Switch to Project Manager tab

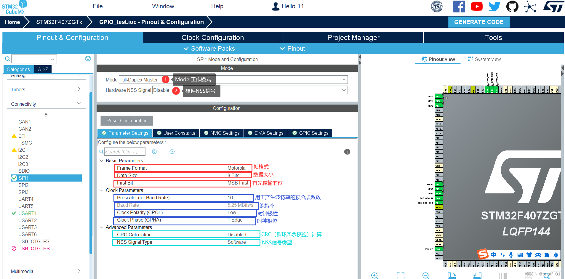pyautogui.click(x=353, y=38)
